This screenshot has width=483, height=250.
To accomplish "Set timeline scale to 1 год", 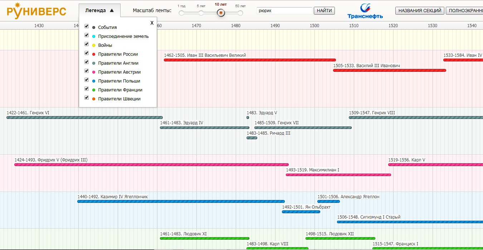I will (x=181, y=13).
